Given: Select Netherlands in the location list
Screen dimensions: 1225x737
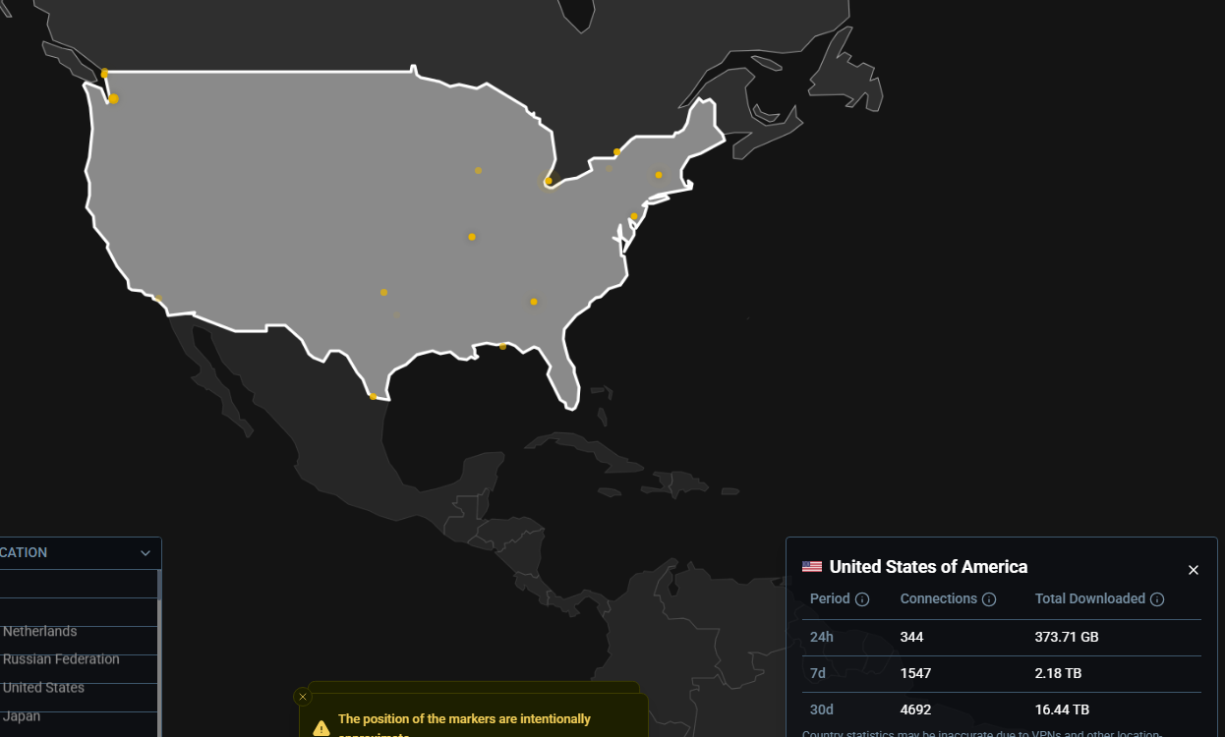Looking at the screenshot, I should (39, 632).
